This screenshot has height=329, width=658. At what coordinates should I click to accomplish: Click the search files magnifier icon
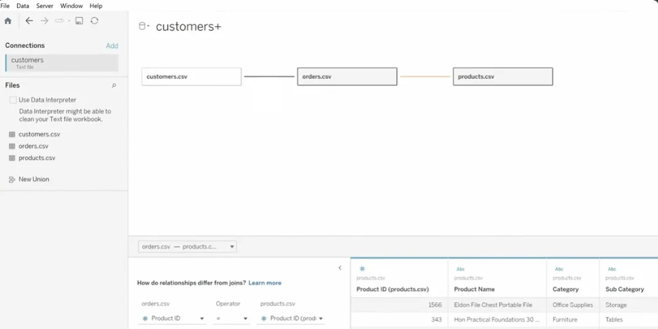(x=114, y=85)
